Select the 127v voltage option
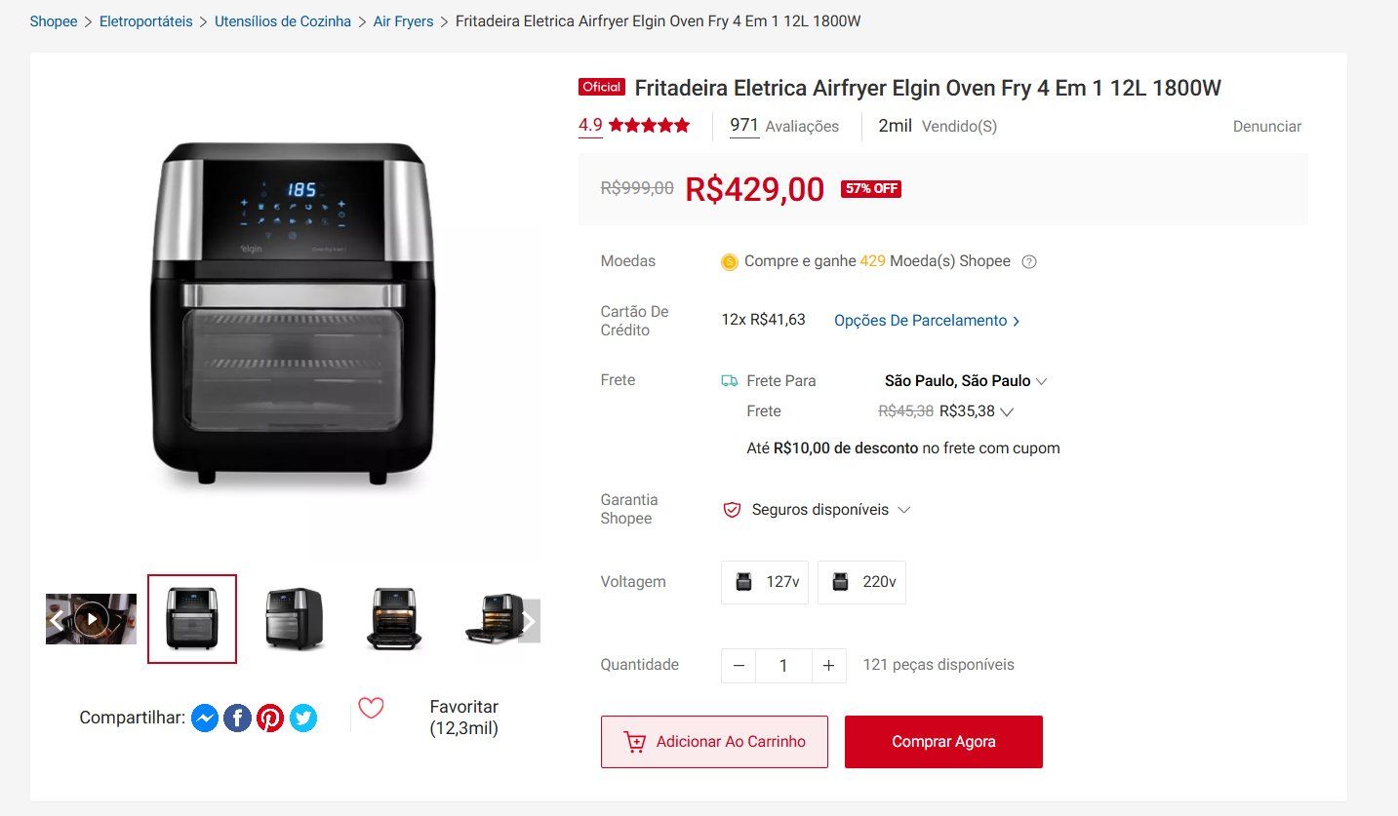 (x=765, y=582)
